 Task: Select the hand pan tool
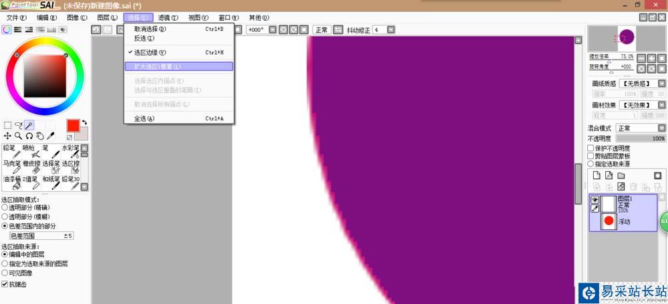tap(39, 136)
